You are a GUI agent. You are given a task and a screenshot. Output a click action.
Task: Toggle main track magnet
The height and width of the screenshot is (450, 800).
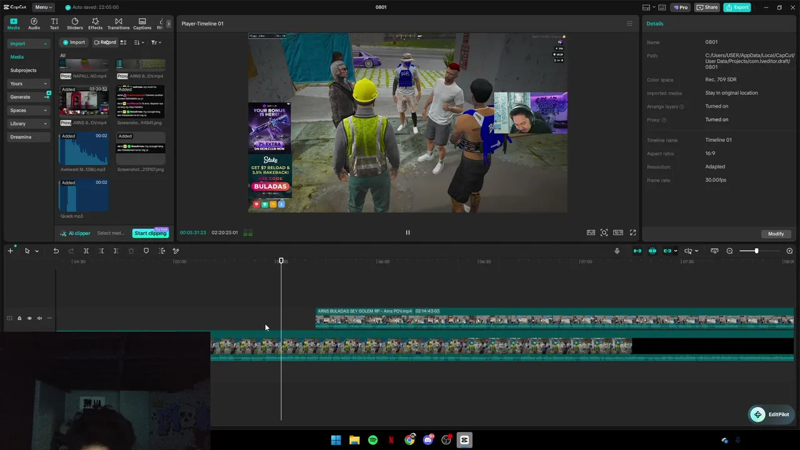coord(637,251)
